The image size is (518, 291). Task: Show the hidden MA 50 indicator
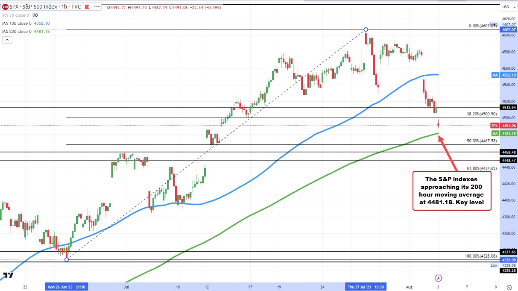pyautogui.click(x=35, y=15)
